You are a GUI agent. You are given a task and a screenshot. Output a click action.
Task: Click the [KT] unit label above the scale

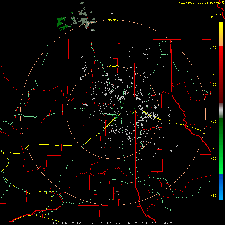[213, 17]
